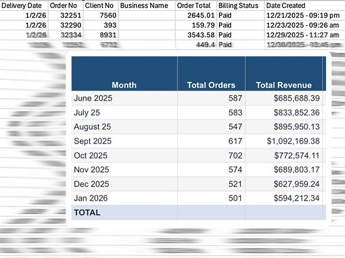Image resolution: width=345 pixels, height=258 pixels.
Task: Click the Dec 2025 month cell
Action: (x=91, y=184)
